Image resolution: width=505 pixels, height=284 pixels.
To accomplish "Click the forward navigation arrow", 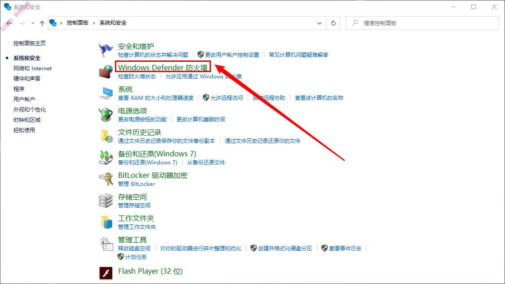I will click(x=22, y=23).
